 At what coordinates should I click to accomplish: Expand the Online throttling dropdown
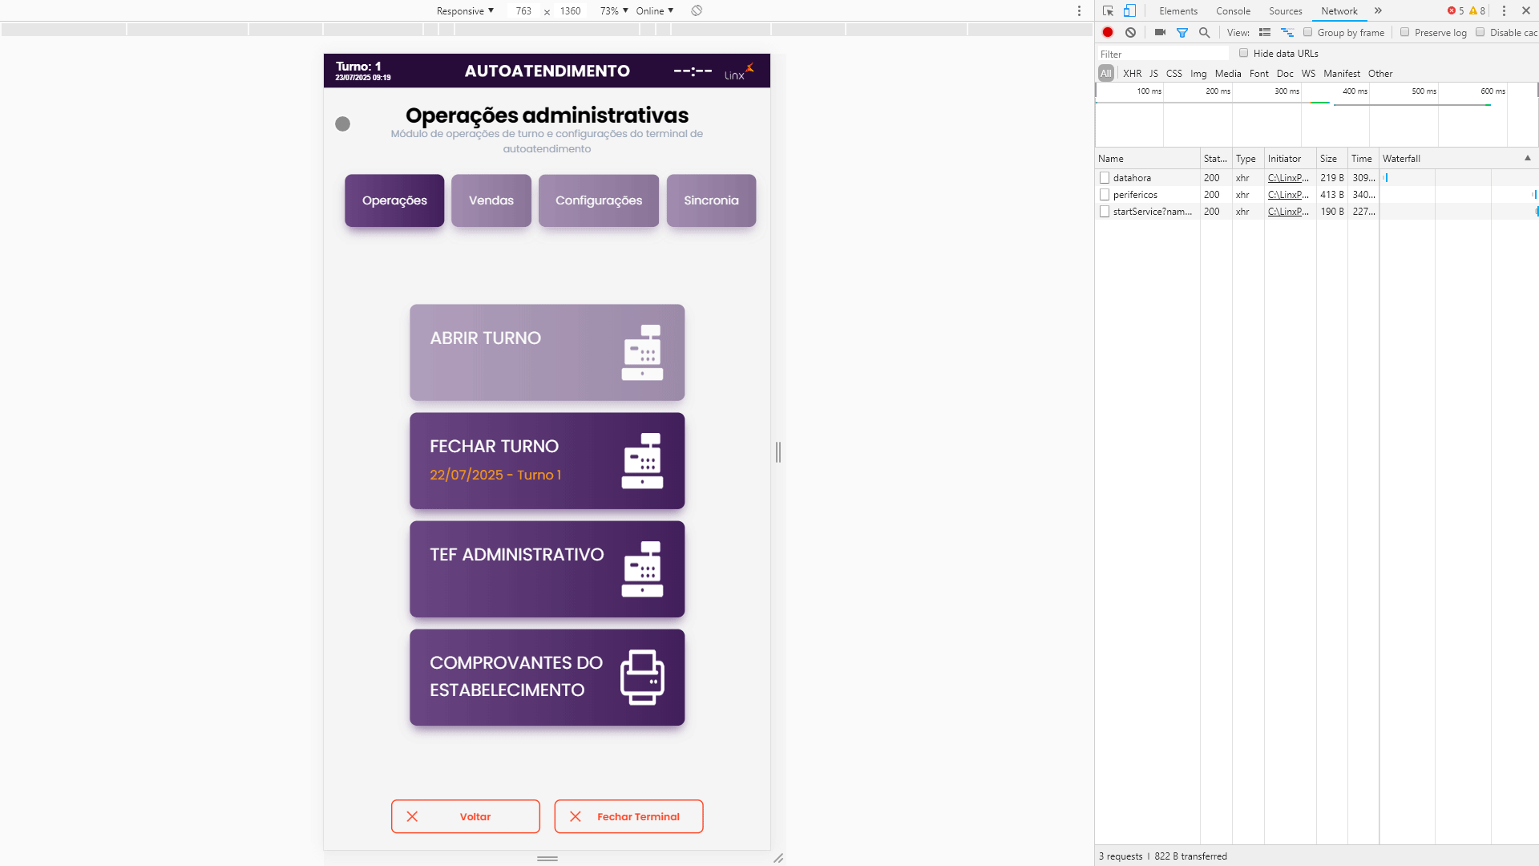pos(654,10)
